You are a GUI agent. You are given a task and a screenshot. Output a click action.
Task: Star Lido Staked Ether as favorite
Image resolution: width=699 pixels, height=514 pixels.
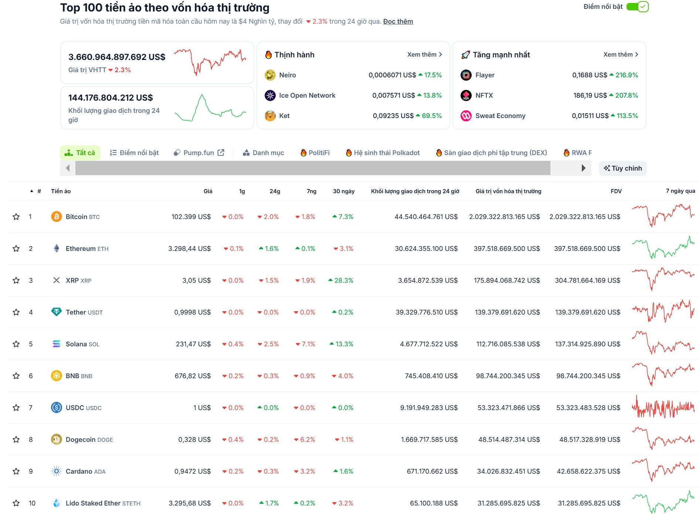16,503
